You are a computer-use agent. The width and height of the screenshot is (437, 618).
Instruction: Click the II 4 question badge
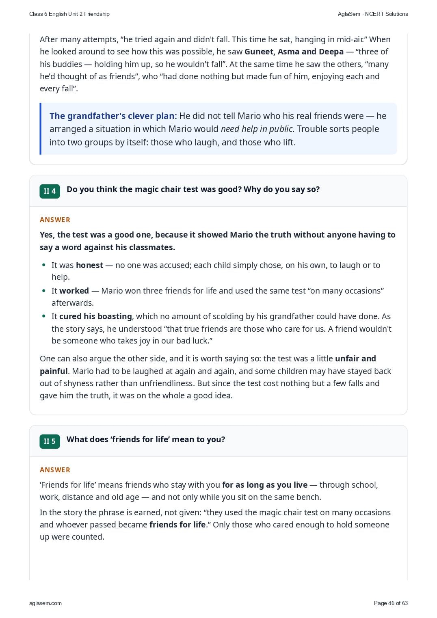tap(50, 191)
